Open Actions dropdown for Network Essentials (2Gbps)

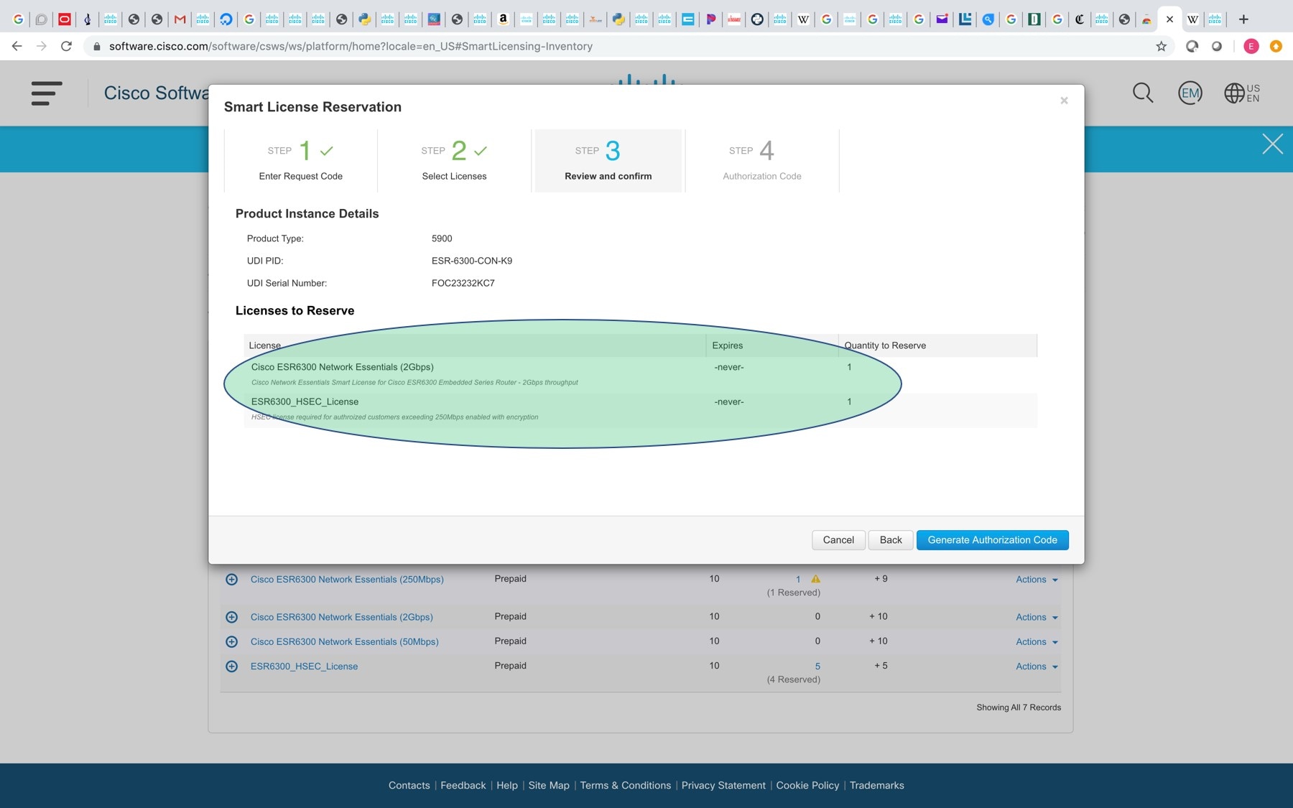(x=1037, y=617)
